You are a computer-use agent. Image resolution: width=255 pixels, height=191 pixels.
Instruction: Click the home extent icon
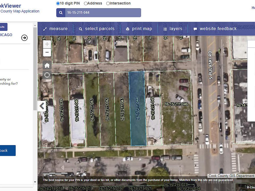coord(47,66)
